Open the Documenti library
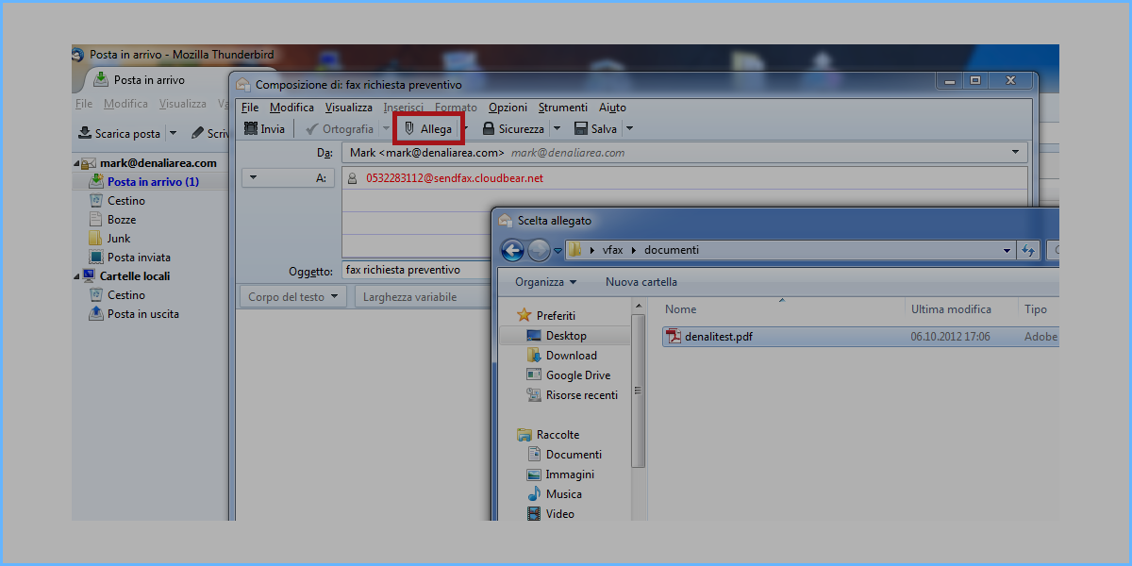The width and height of the screenshot is (1132, 566). pyautogui.click(x=563, y=455)
